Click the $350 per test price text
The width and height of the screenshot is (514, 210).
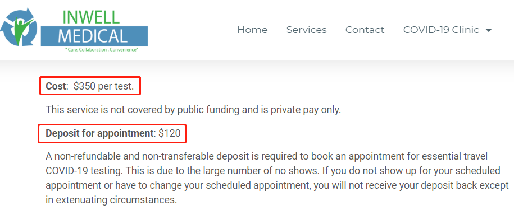pyautogui.click(x=103, y=86)
